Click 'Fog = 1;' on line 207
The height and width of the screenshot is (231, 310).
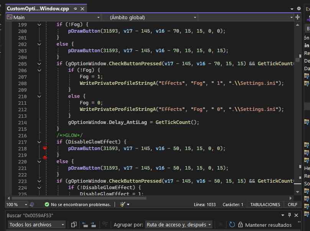[91, 77]
